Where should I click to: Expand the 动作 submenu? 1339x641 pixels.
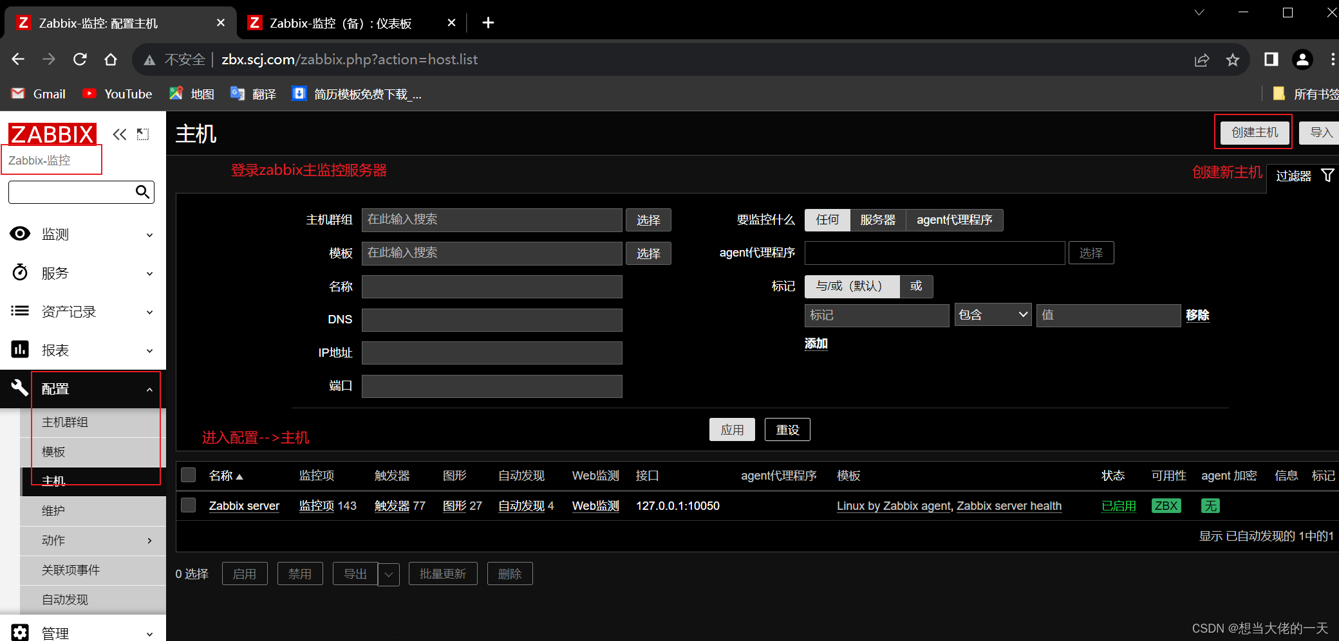93,541
